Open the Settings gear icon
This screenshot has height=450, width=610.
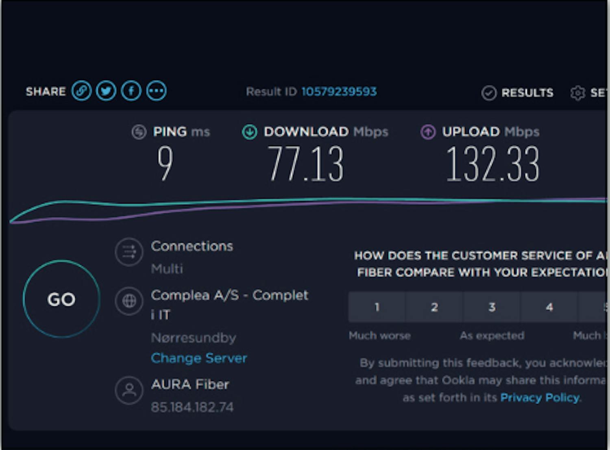coord(577,93)
